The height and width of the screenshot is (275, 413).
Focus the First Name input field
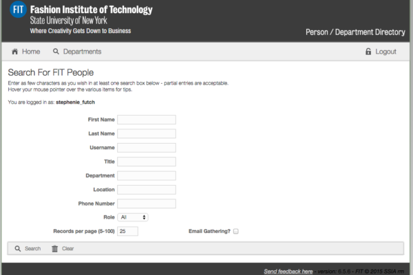147,120
